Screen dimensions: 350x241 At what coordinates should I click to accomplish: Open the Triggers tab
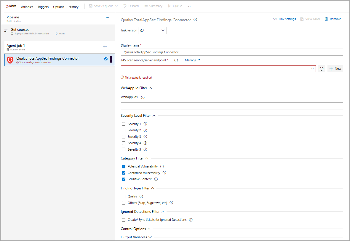coord(43,7)
